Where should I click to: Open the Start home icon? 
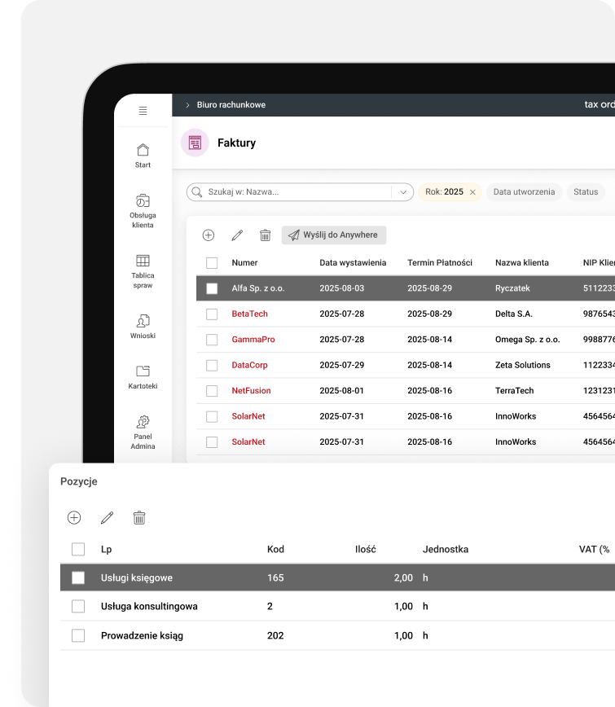coord(143,150)
